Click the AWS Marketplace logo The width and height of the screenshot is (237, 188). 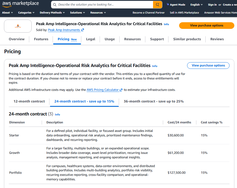point(20,4)
